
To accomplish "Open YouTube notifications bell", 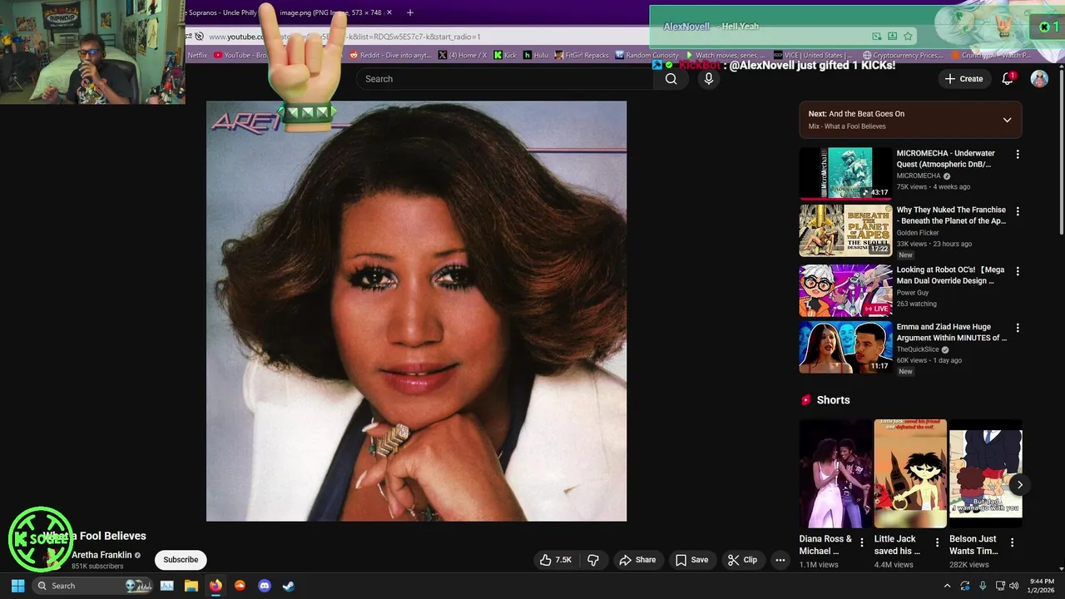I will tap(1008, 78).
